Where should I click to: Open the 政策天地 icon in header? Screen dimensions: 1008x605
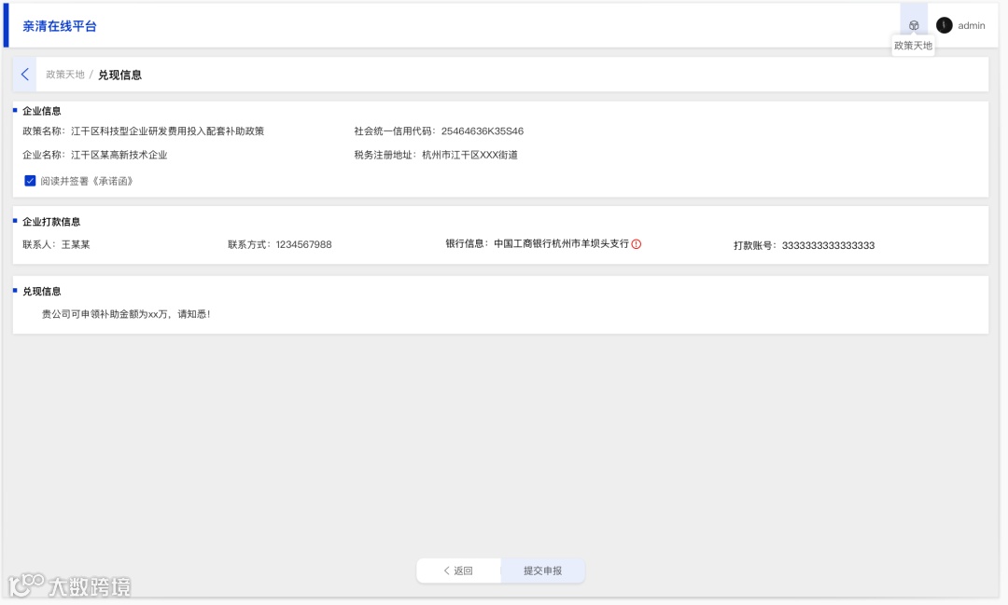[914, 25]
